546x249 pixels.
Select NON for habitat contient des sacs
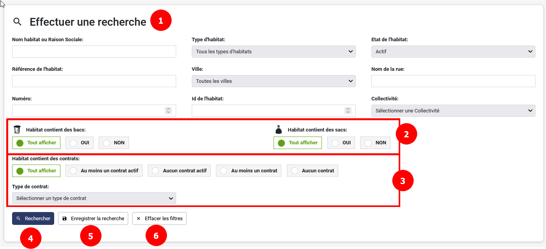tap(375, 143)
